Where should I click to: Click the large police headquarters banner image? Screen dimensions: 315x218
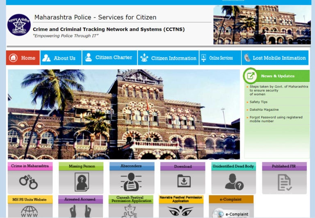124,115
